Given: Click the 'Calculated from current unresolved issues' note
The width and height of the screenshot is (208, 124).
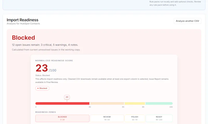Looking at the screenshot, I should pos(46,50).
